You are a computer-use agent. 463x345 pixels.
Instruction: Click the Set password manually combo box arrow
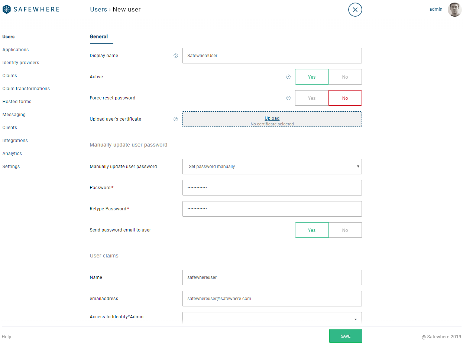358,167
